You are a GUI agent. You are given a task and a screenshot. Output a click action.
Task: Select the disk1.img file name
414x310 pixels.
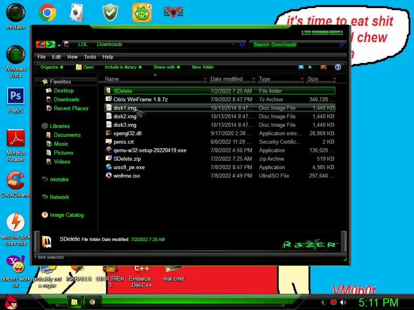coord(125,108)
